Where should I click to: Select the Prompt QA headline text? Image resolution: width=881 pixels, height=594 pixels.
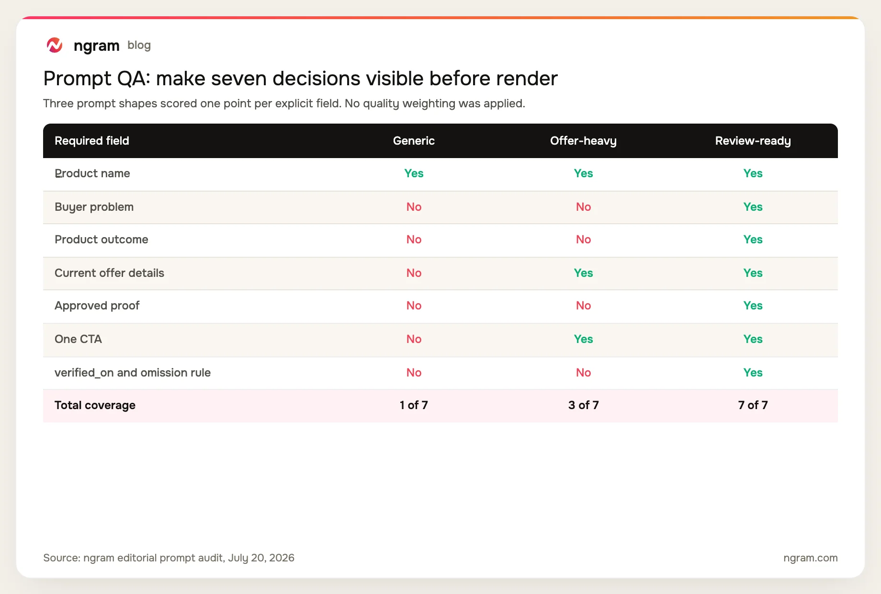click(x=300, y=79)
